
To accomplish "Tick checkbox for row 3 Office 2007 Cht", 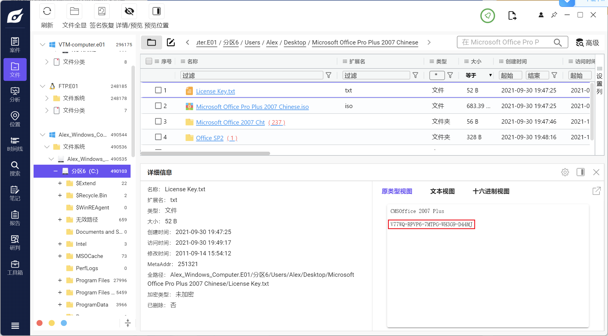I will pos(158,121).
